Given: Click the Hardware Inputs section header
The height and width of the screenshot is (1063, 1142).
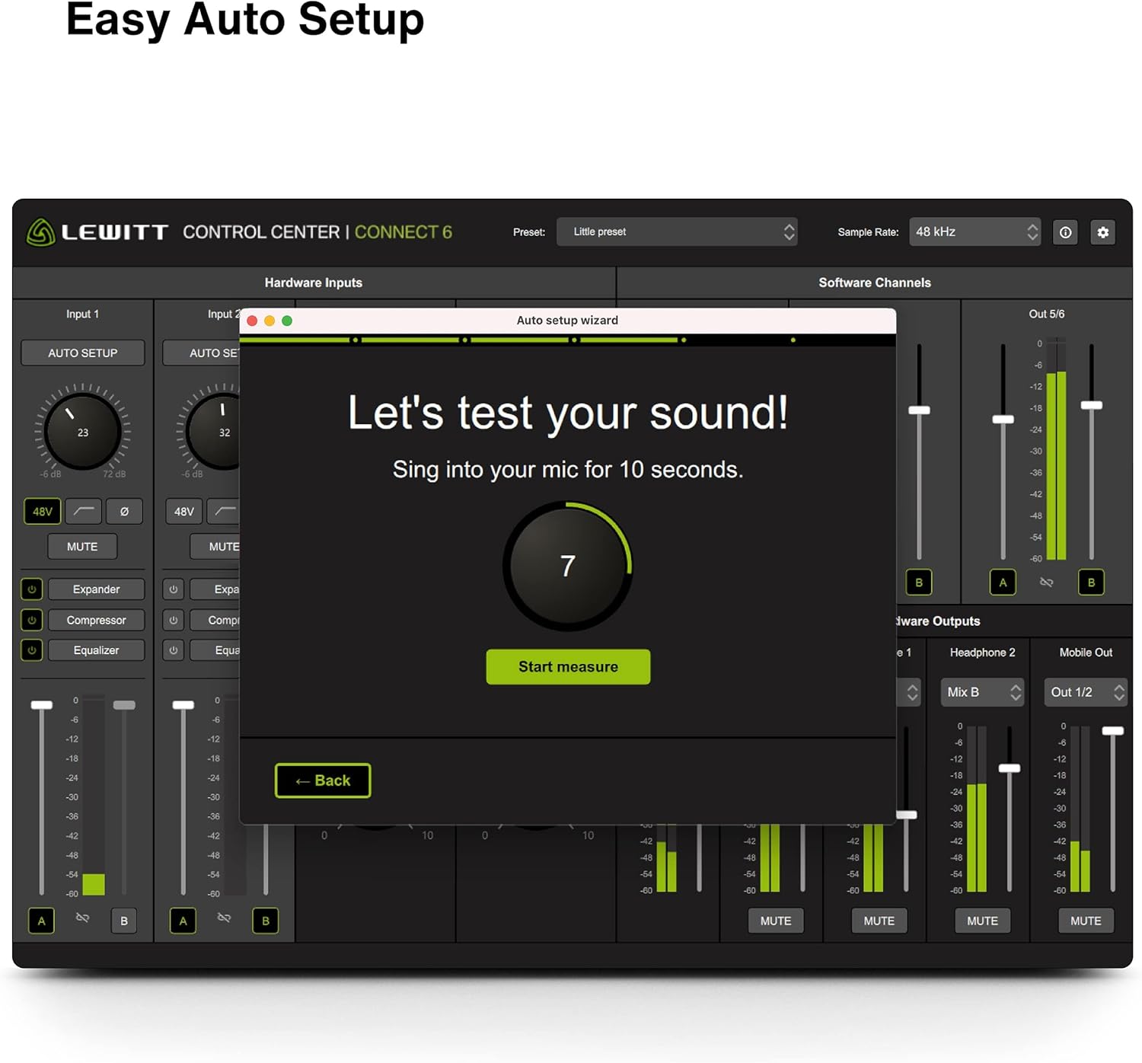Looking at the screenshot, I should point(314,283).
